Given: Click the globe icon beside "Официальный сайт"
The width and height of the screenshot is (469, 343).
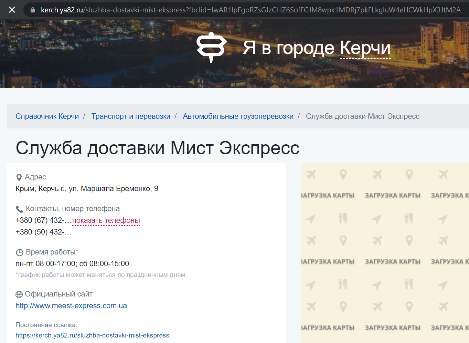Looking at the screenshot, I should pyautogui.click(x=19, y=294).
